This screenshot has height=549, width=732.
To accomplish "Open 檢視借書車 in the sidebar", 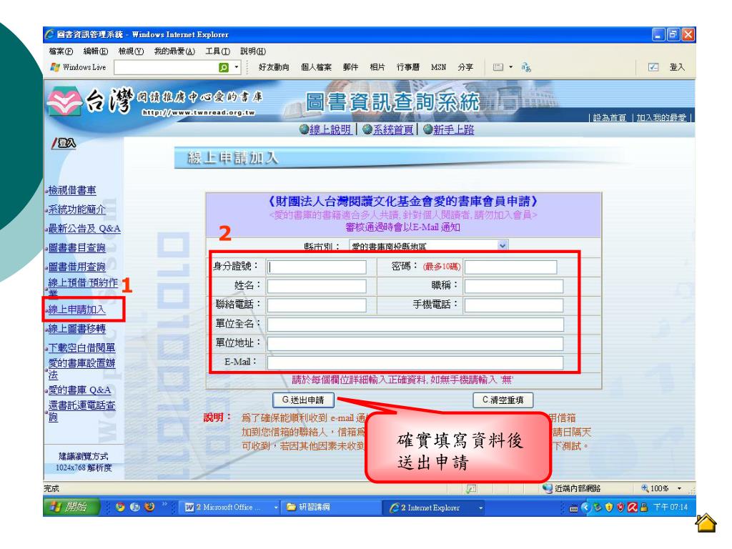I will click(72, 190).
